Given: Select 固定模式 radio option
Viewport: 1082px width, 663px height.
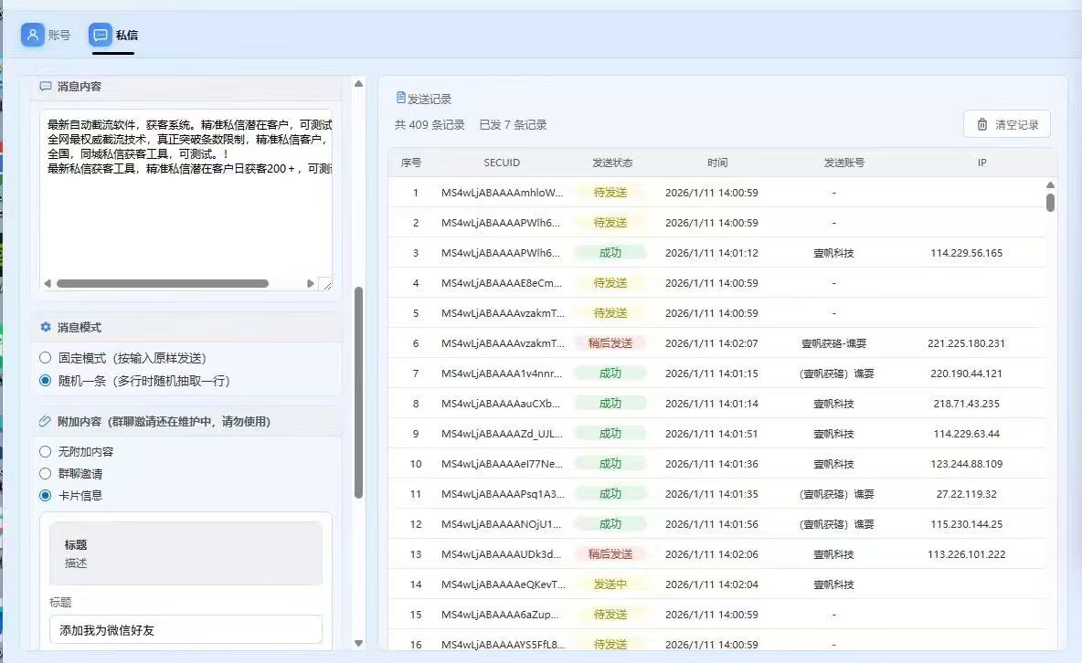Looking at the screenshot, I should [x=46, y=358].
